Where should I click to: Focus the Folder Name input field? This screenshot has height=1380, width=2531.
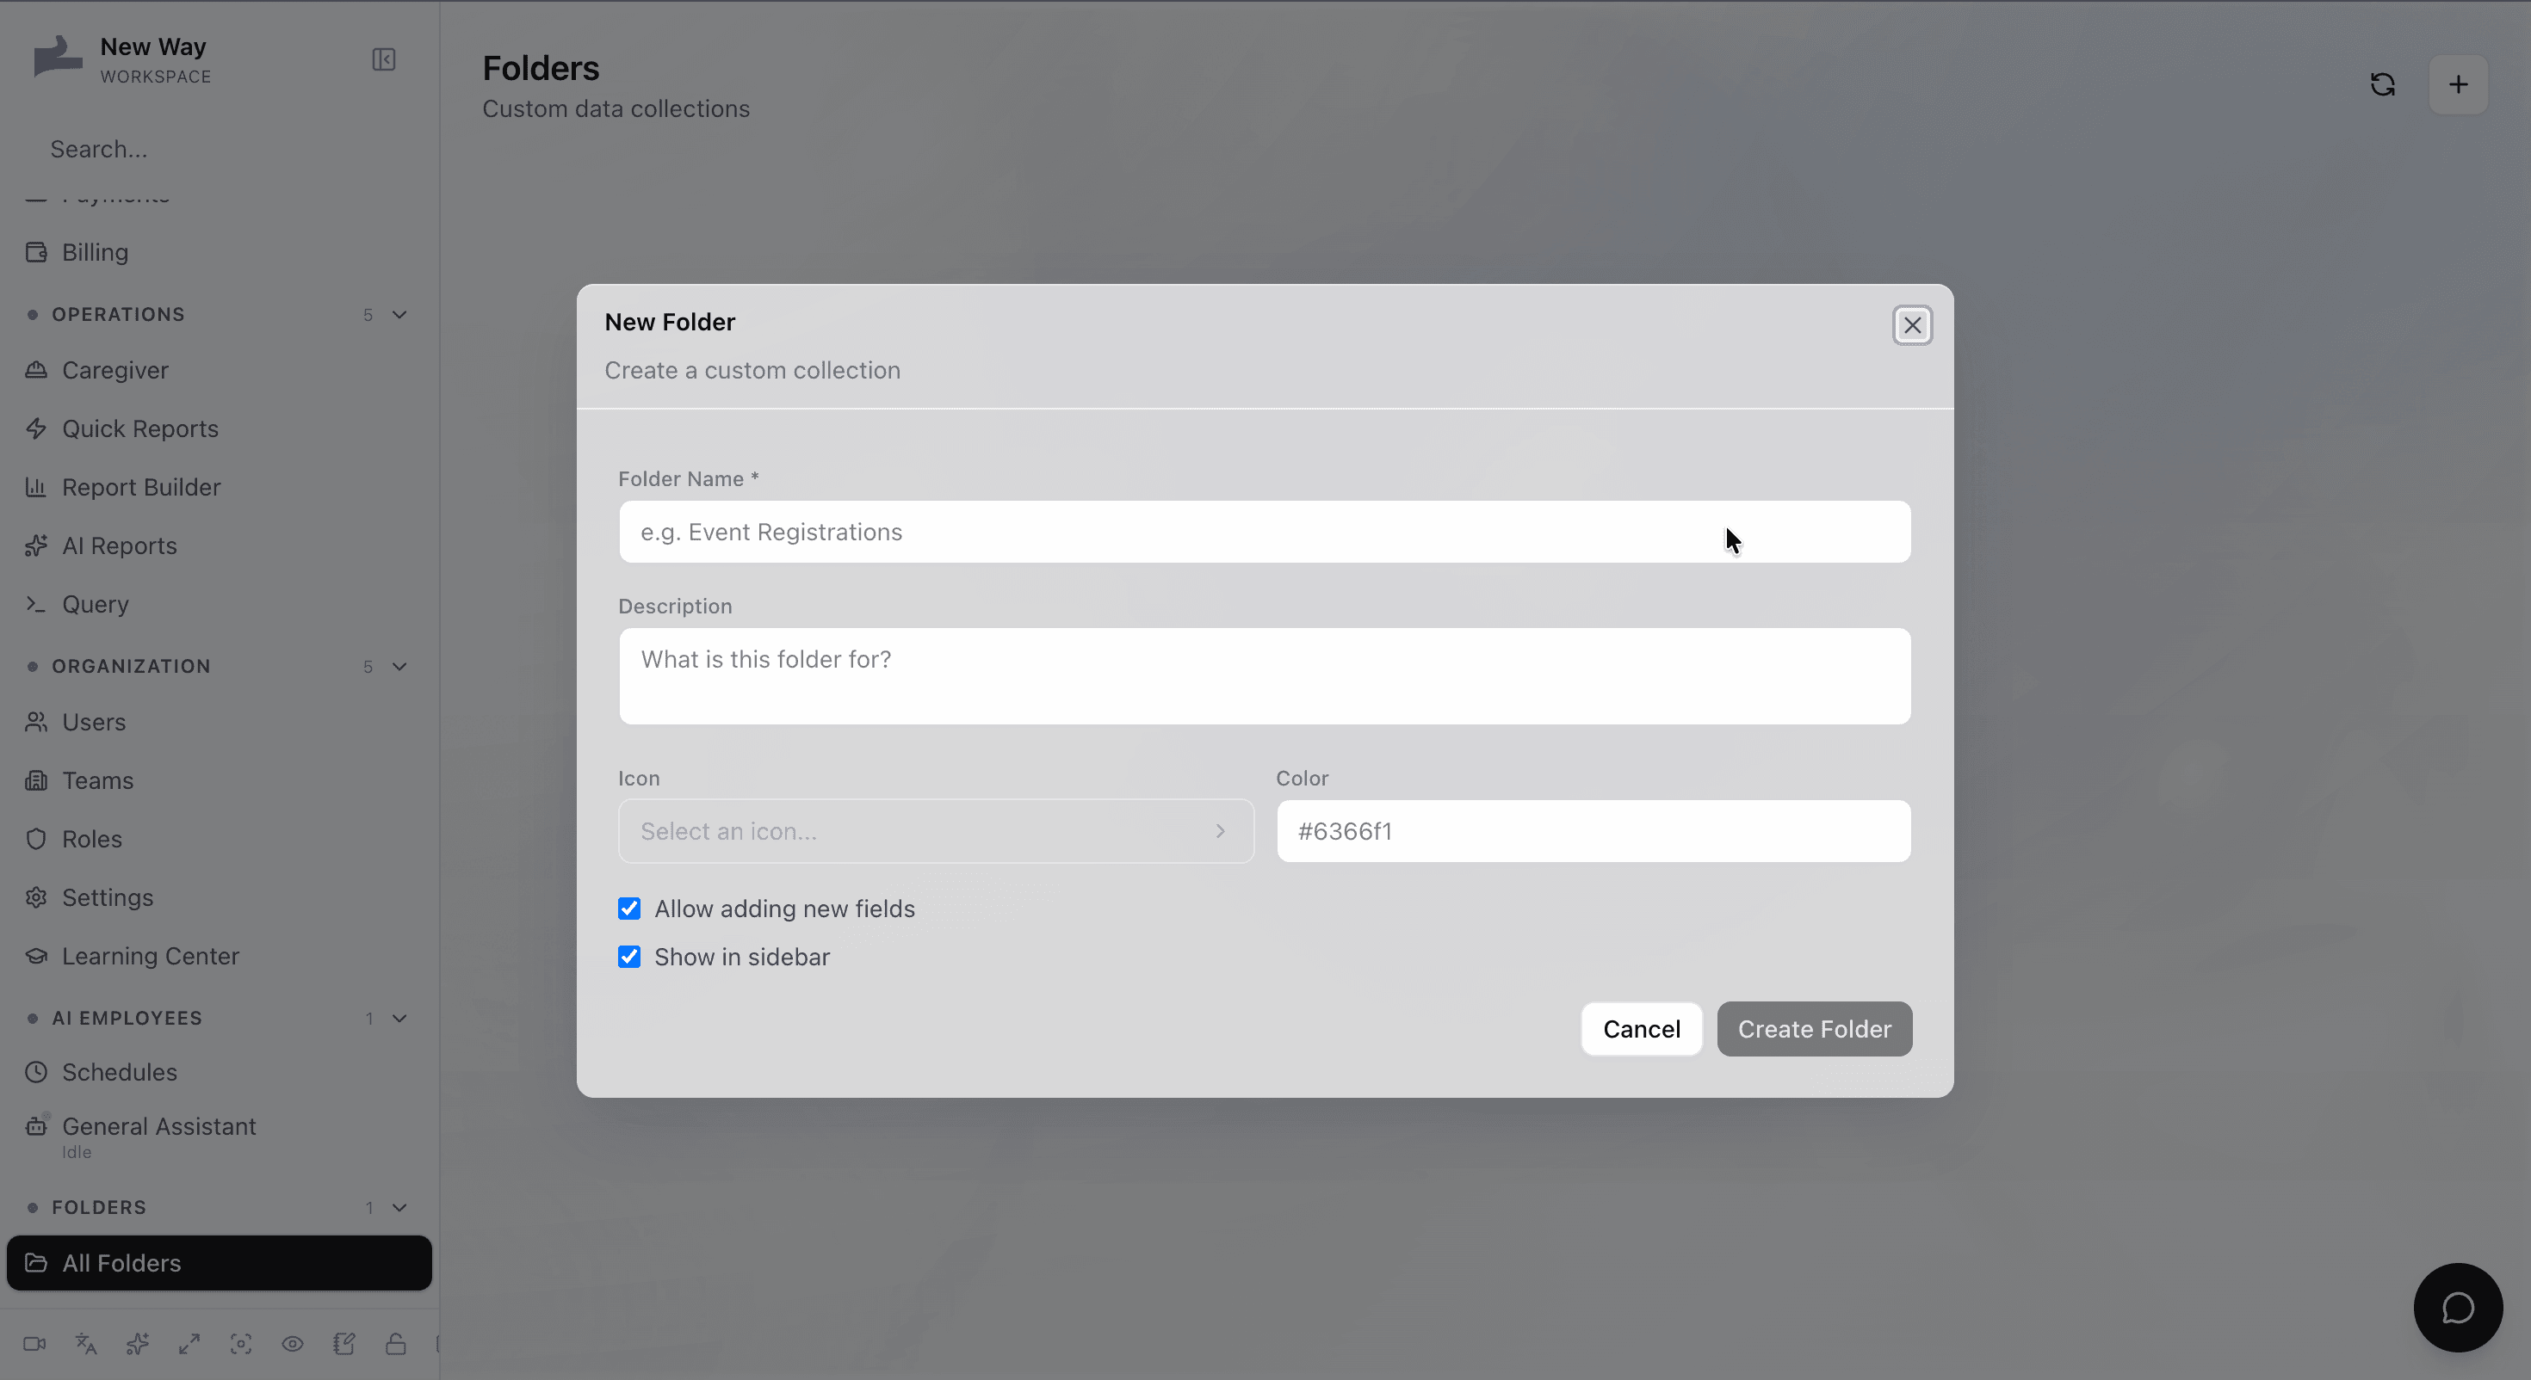click(x=1265, y=533)
